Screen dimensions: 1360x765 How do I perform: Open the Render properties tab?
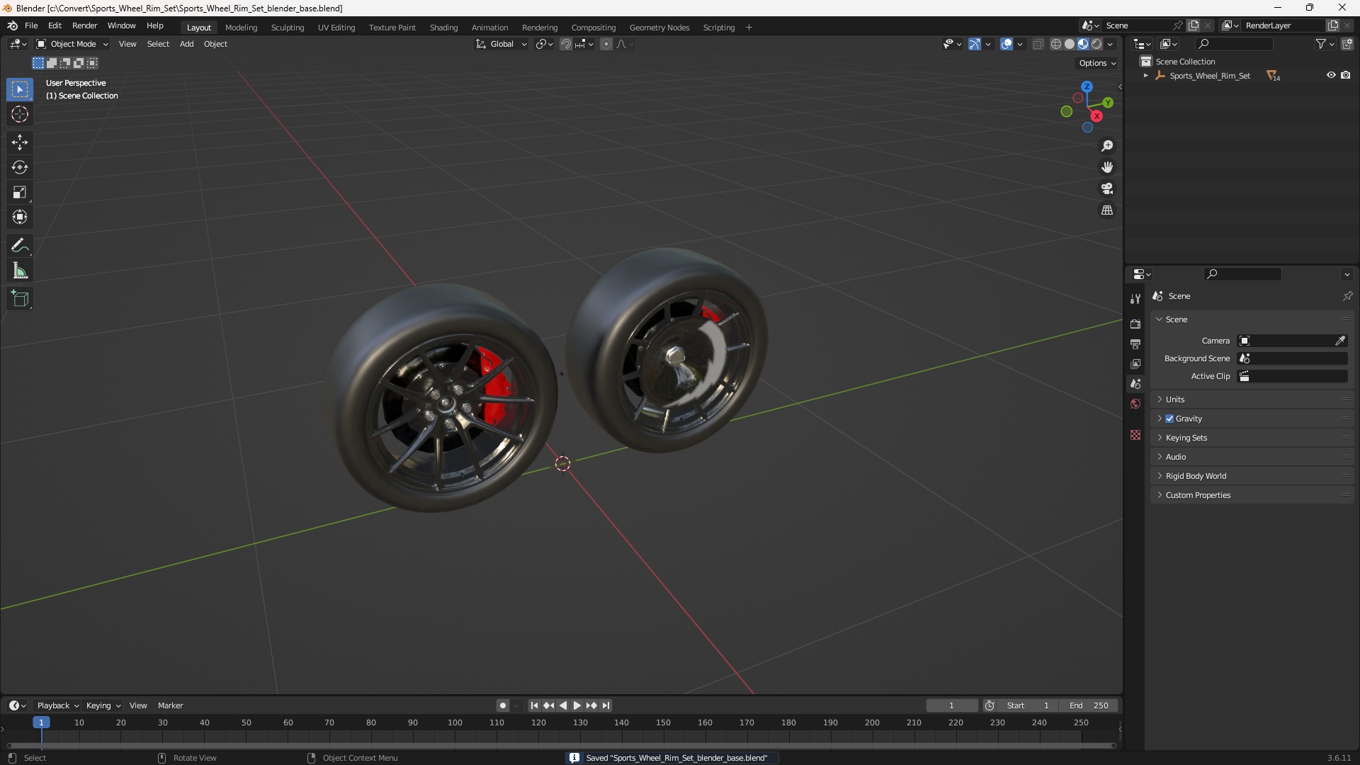click(1135, 324)
